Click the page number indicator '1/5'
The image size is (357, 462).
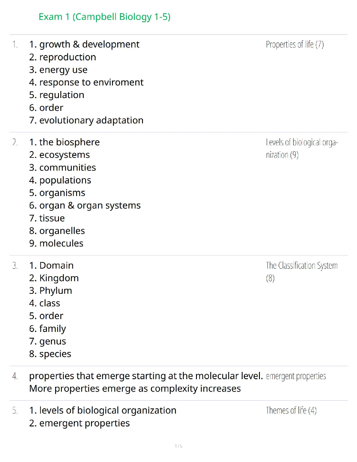pos(178,446)
